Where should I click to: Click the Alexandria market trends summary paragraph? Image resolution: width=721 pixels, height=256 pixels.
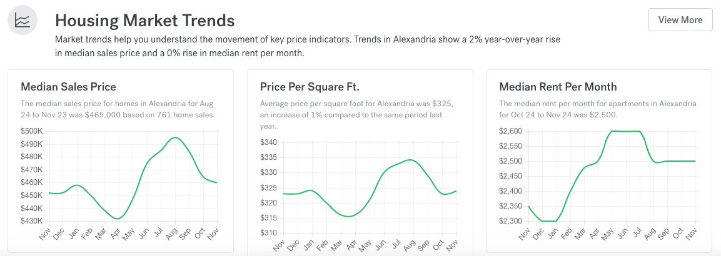tap(307, 46)
